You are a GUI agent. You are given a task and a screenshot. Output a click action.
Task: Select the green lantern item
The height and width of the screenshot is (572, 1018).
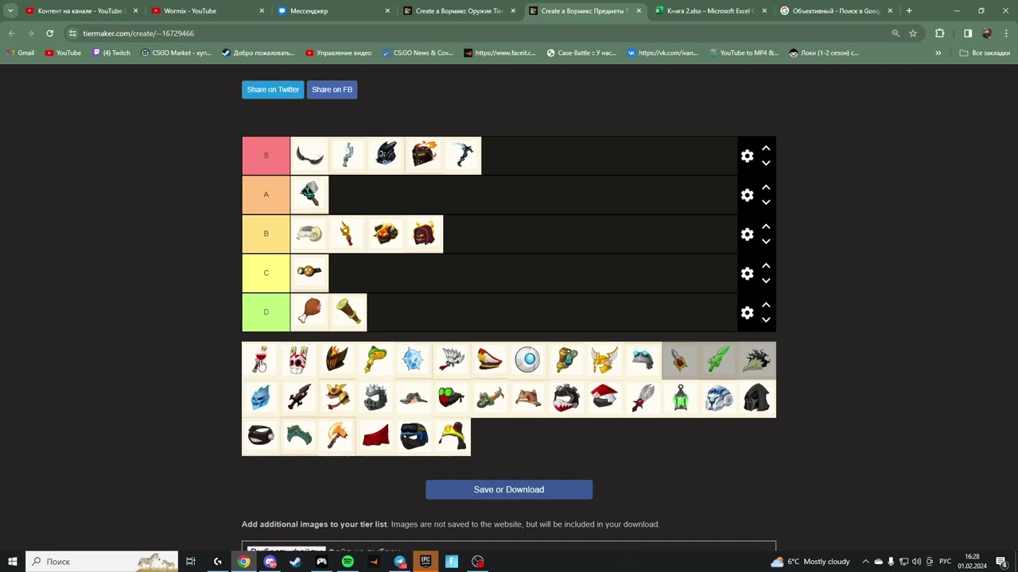681,399
